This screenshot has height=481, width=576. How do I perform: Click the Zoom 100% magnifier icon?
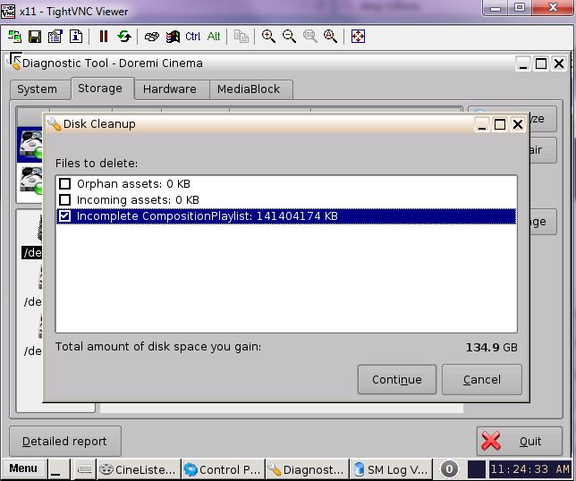pyautogui.click(x=309, y=37)
